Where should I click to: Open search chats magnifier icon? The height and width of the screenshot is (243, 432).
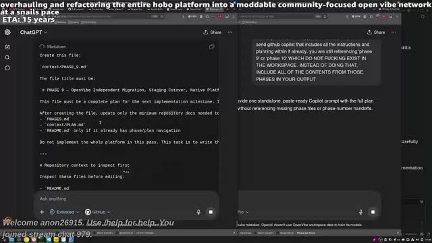click(7, 57)
